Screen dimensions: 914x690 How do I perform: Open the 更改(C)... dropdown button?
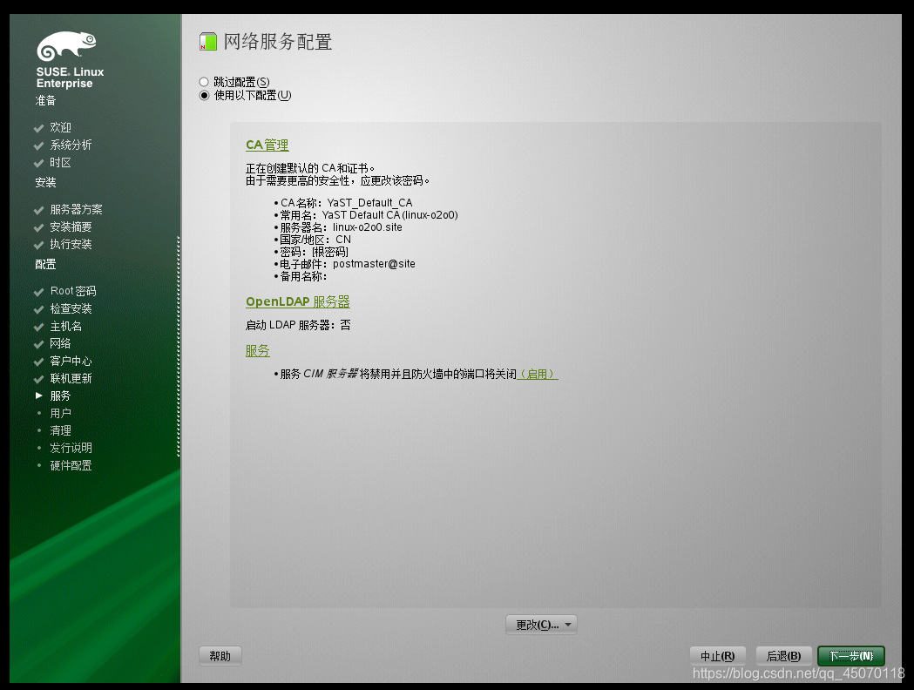click(542, 625)
